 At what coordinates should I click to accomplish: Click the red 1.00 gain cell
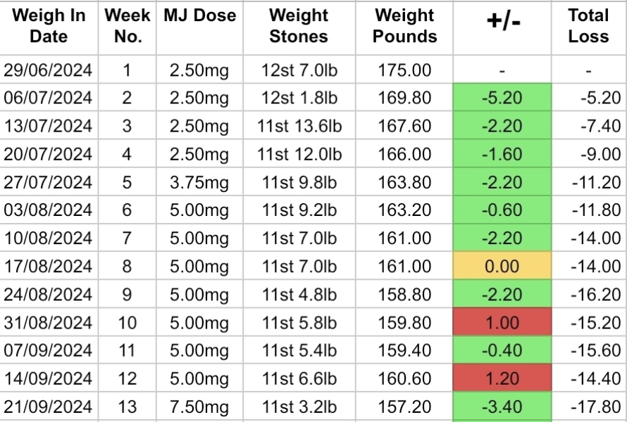(x=502, y=323)
